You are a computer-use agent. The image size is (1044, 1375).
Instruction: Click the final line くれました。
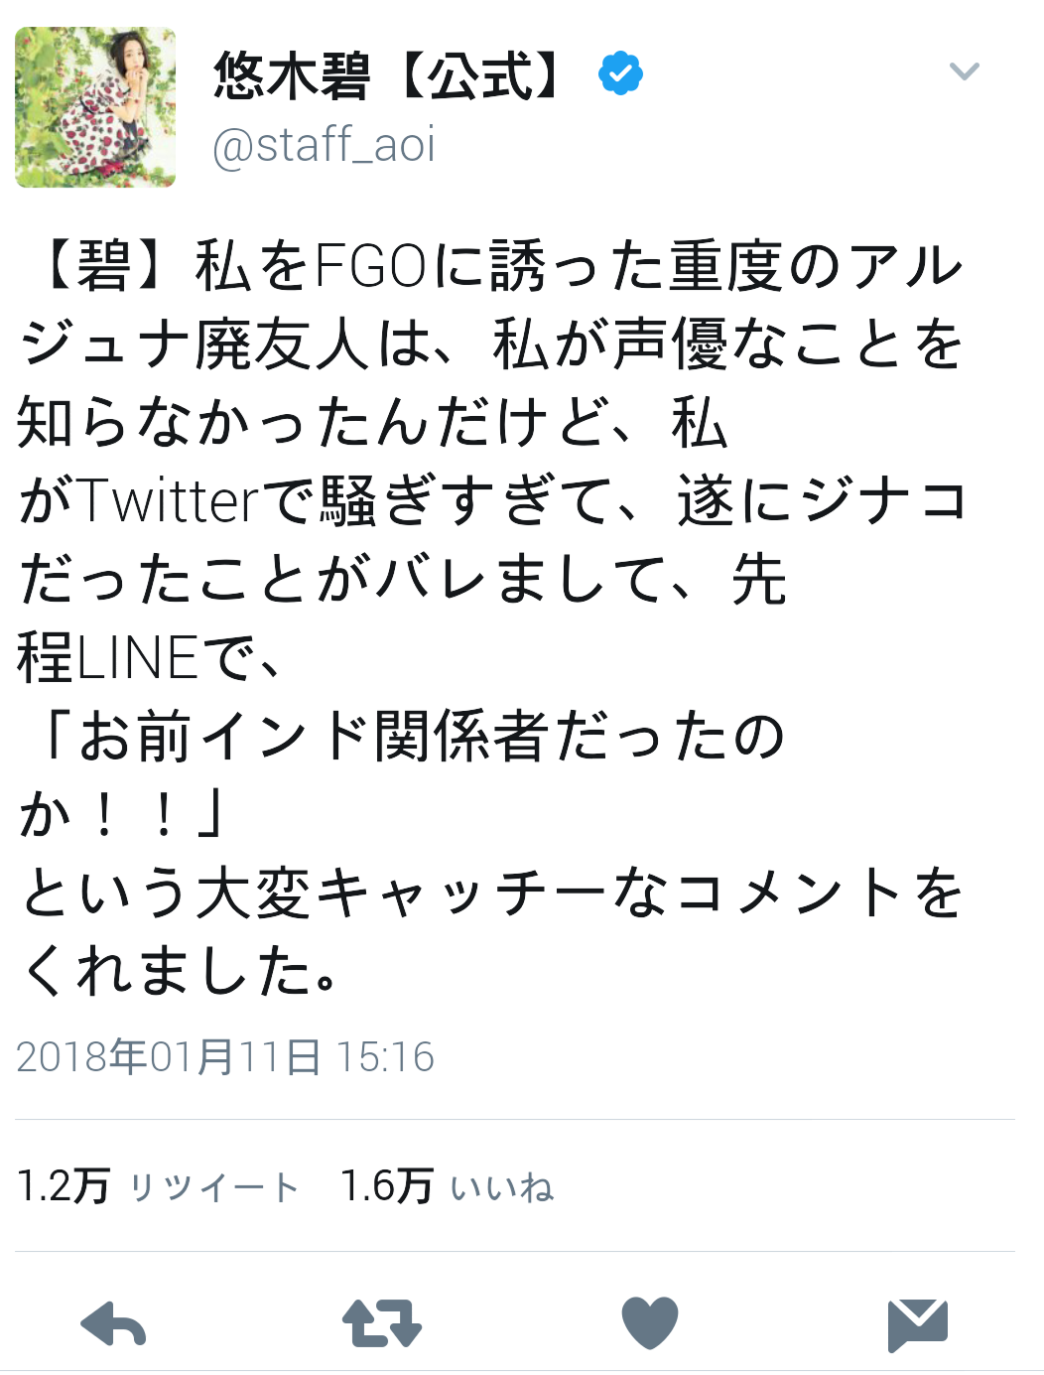(181, 971)
